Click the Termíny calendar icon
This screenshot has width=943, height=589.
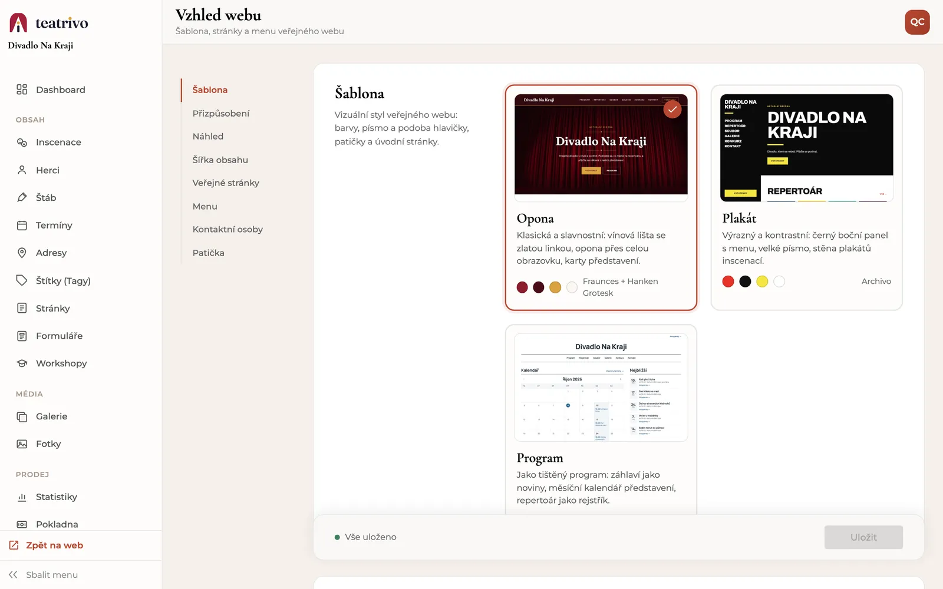(22, 225)
